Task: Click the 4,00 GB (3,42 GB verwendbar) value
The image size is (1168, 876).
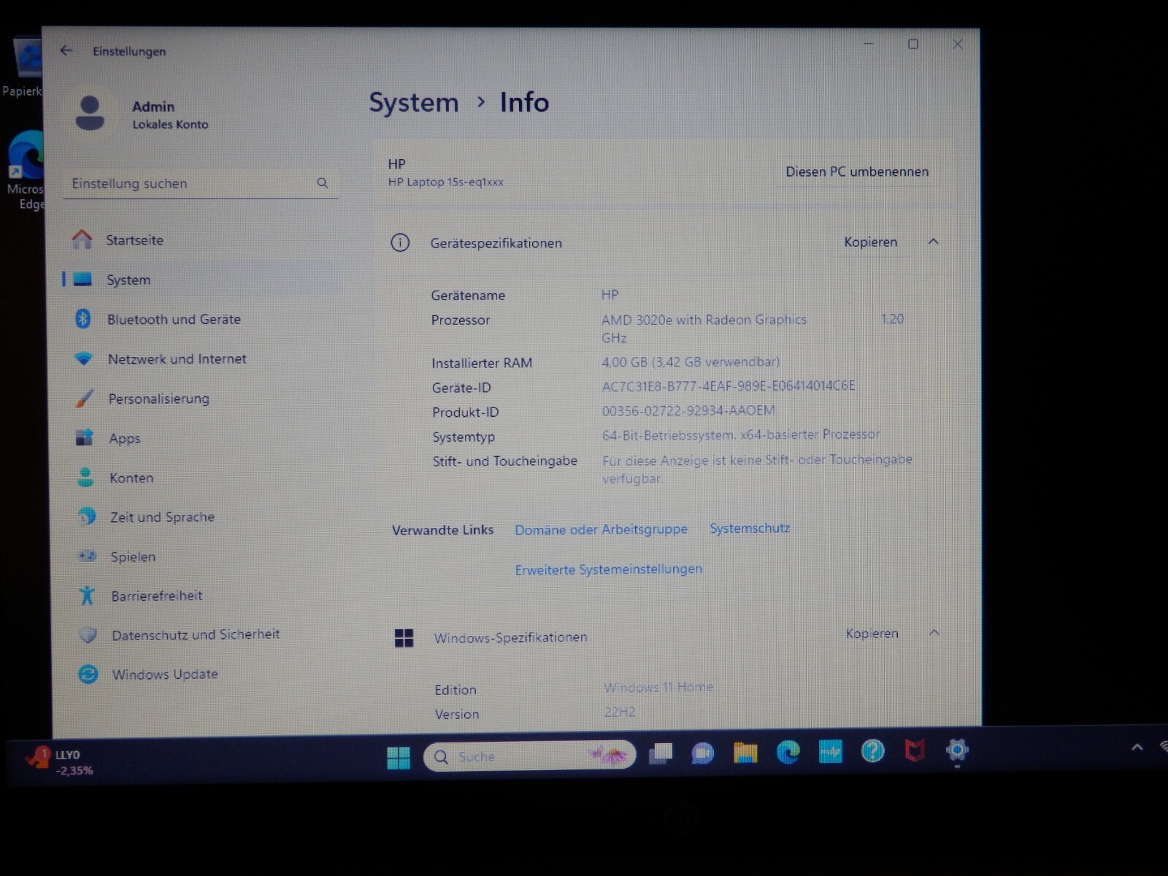Action: pyautogui.click(x=691, y=362)
